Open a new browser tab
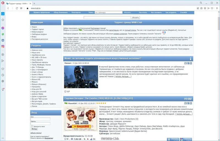This screenshot has width=220, height=141. pyautogui.click(x=34, y=4)
